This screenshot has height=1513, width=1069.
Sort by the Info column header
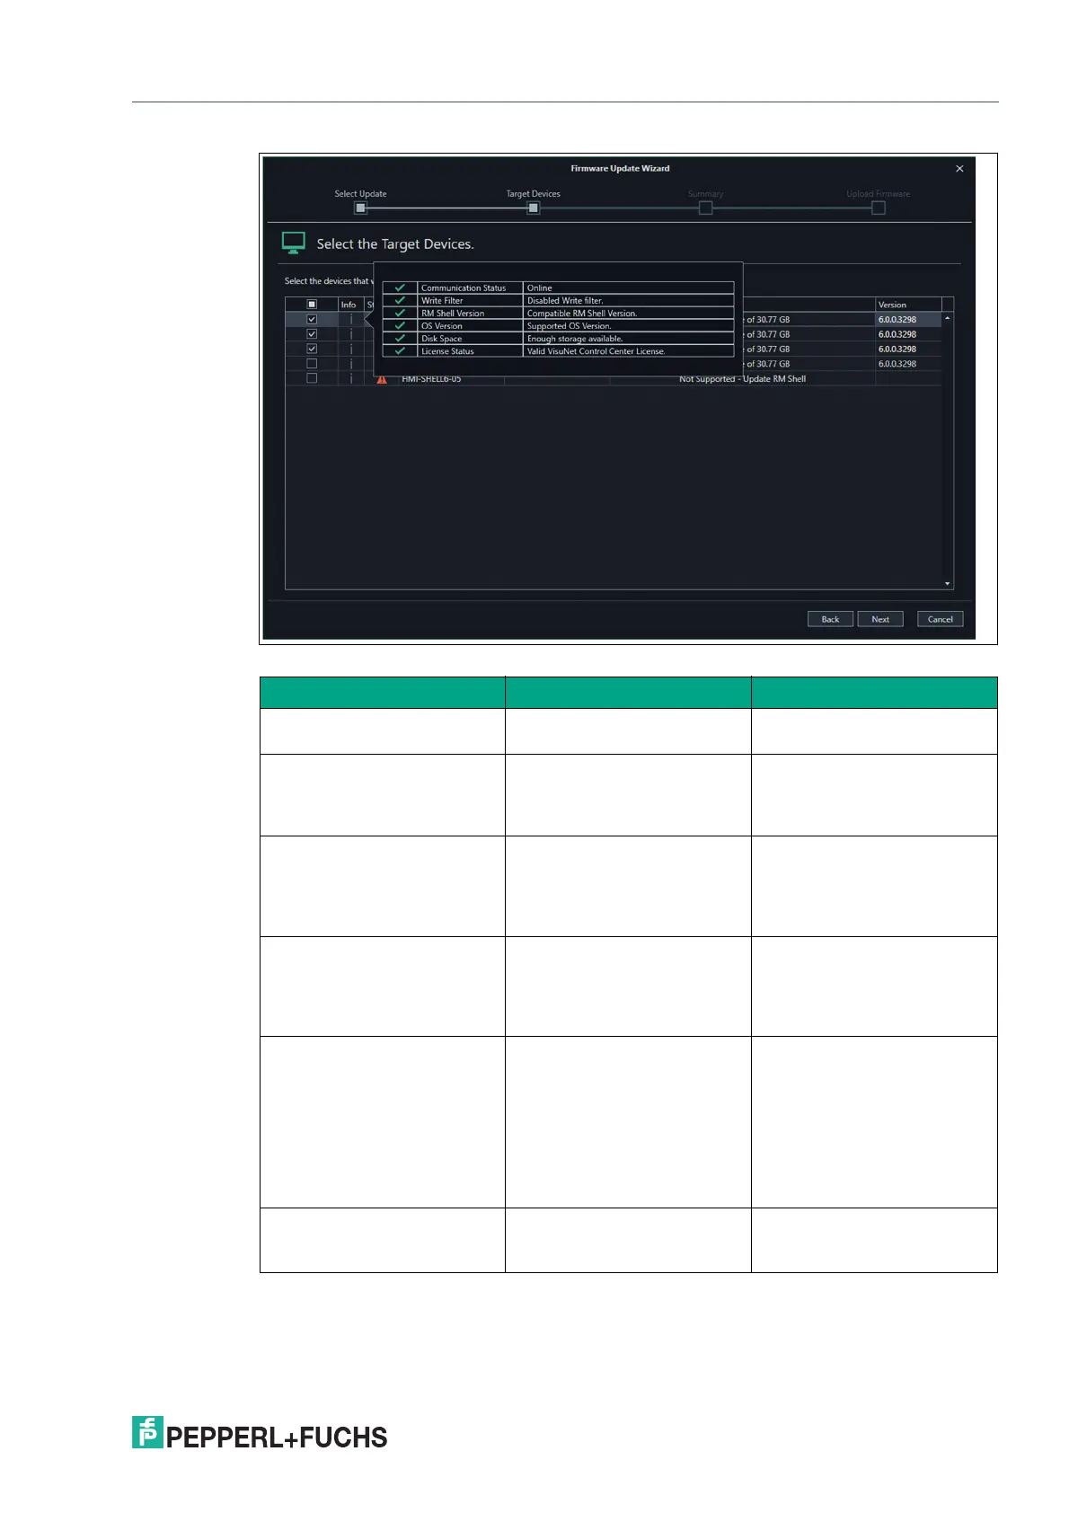pos(349,305)
